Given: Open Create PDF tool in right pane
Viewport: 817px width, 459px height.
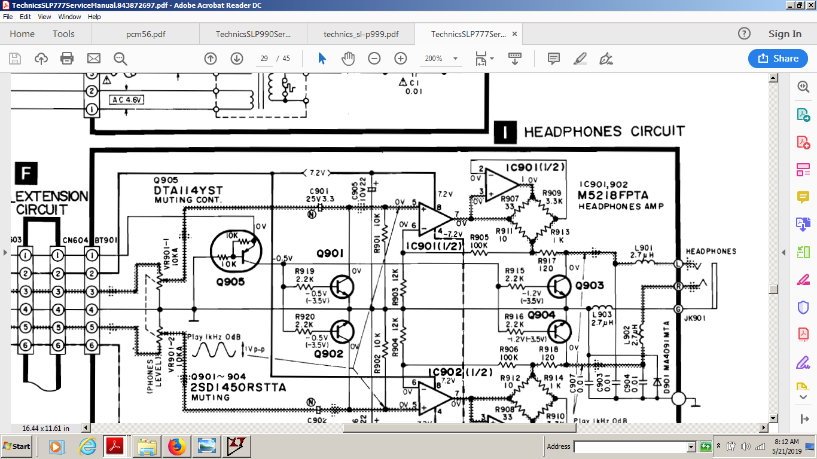Looking at the screenshot, I should click(803, 142).
